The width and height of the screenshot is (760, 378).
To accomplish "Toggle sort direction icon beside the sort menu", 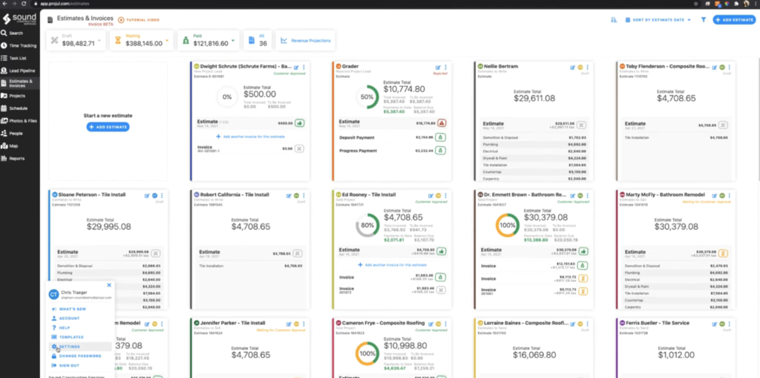I will (x=614, y=20).
